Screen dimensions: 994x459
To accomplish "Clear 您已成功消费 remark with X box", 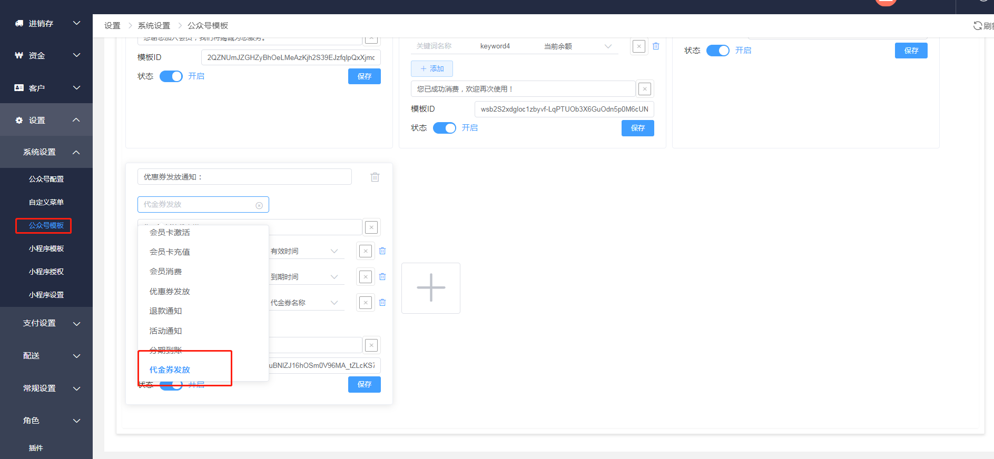I will pos(645,89).
